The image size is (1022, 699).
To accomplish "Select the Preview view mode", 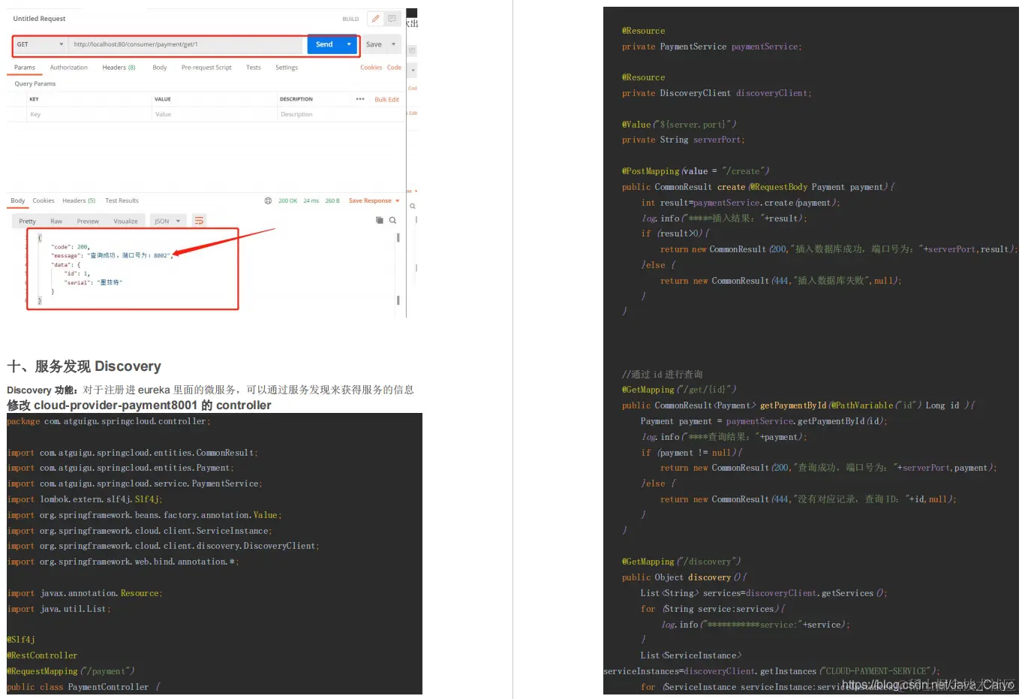I will coord(88,221).
